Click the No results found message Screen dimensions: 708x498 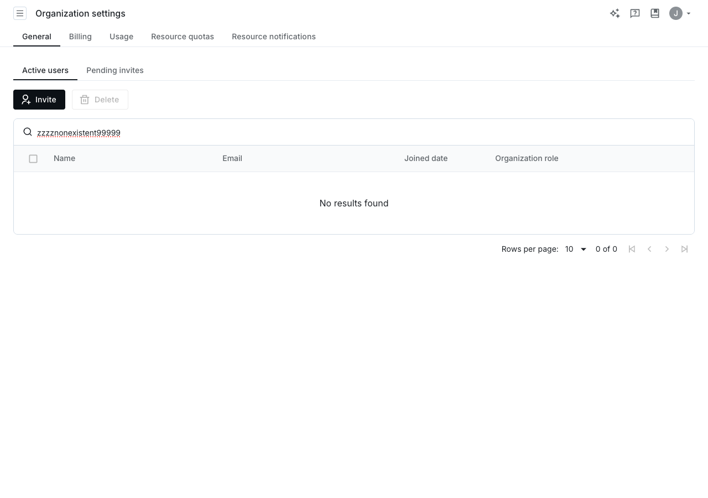coord(354,203)
